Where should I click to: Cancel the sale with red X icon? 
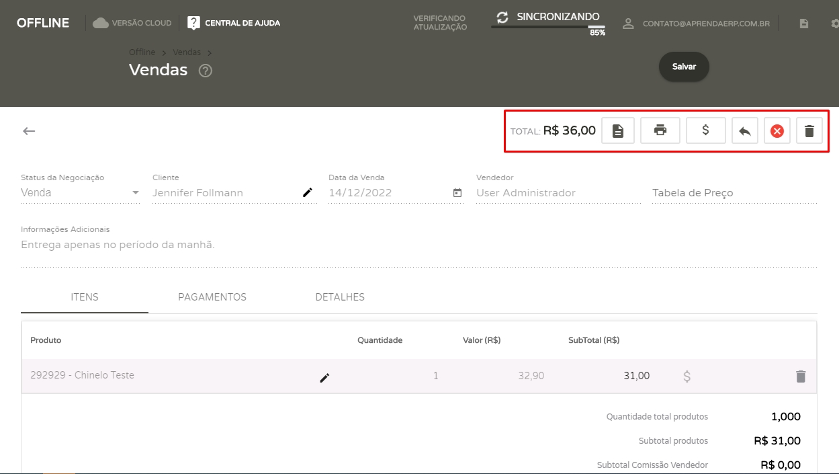777,131
